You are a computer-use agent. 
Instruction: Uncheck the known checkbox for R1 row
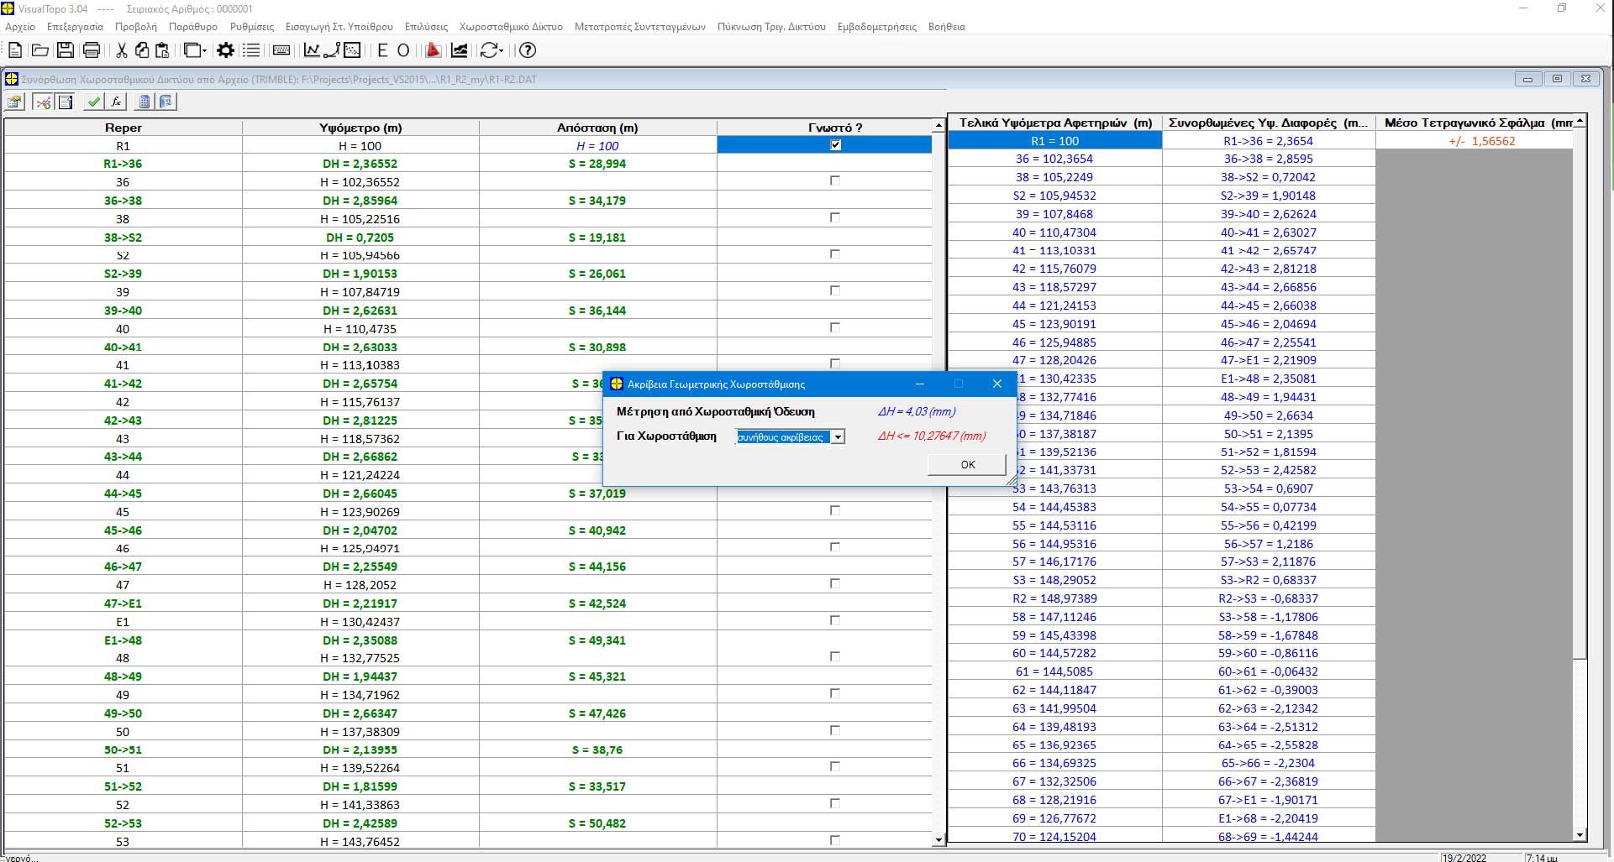[834, 145]
